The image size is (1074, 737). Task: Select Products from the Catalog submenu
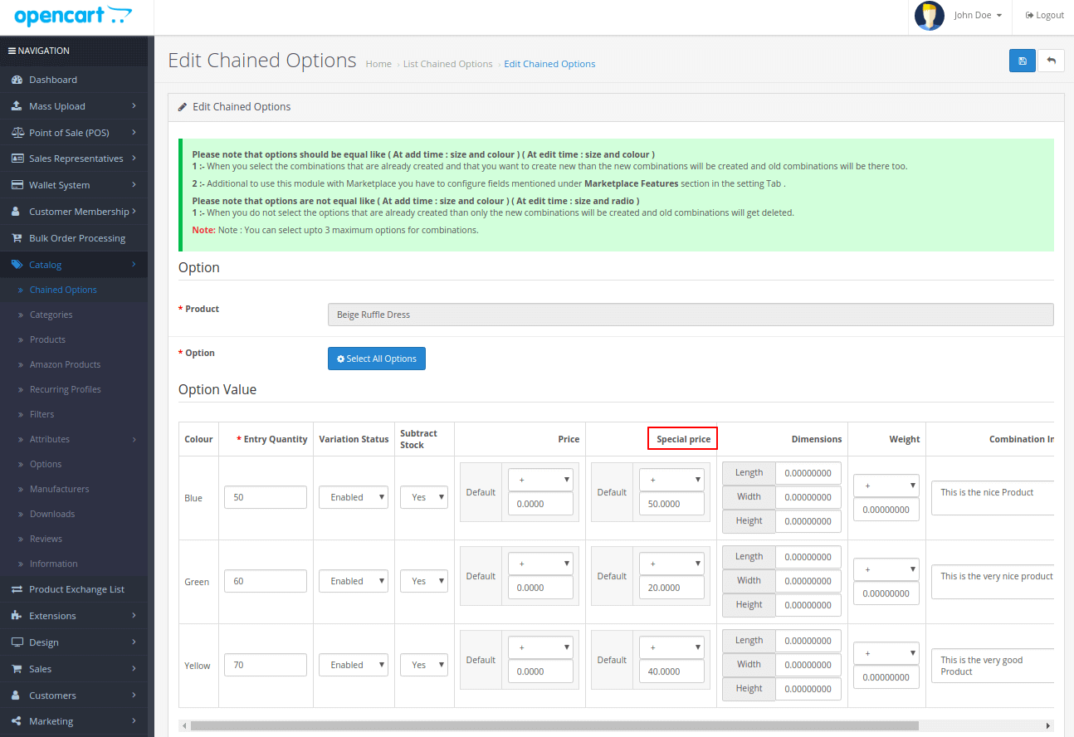(x=47, y=339)
